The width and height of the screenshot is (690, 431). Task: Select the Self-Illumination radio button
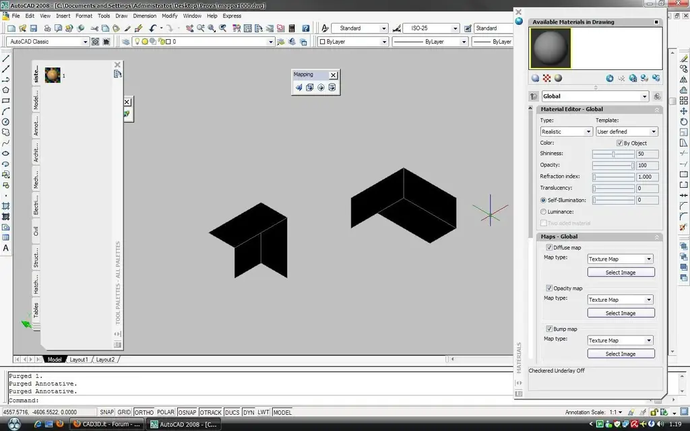click(x=543, y=200)
